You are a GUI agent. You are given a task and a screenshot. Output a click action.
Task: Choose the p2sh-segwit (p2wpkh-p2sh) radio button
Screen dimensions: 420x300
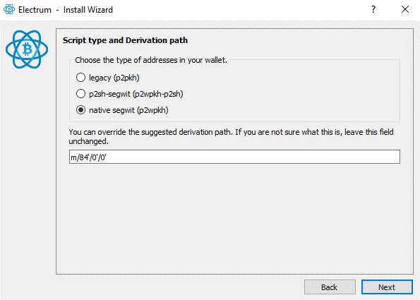coord(80,94)
